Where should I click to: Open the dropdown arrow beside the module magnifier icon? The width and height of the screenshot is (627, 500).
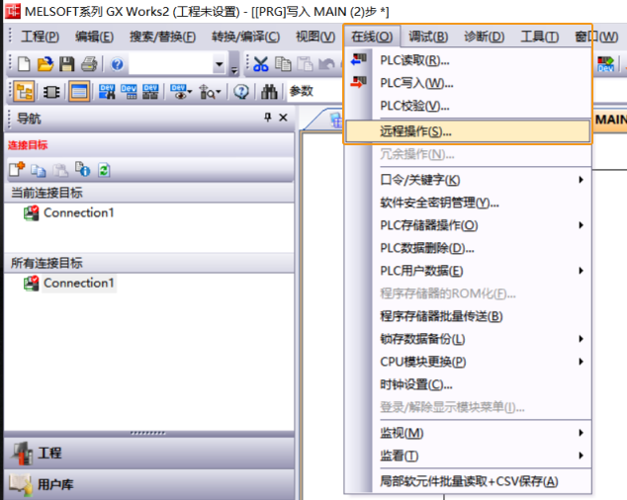[x=219, y=92]
